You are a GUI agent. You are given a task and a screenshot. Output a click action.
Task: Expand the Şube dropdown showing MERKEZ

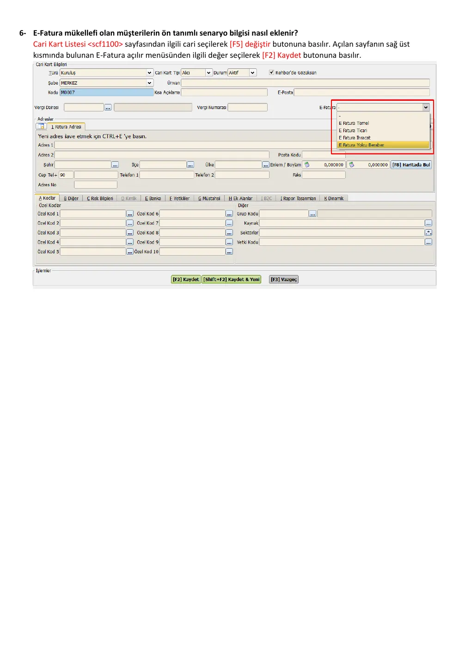(150, 83)
